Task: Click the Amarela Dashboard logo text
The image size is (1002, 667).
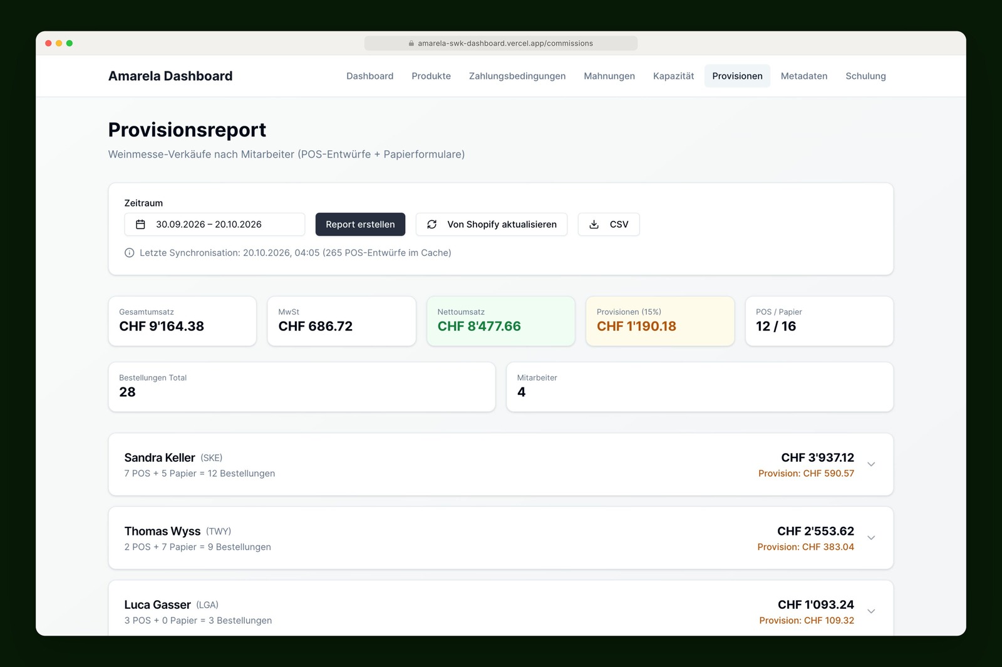Action: click(170, 76)
